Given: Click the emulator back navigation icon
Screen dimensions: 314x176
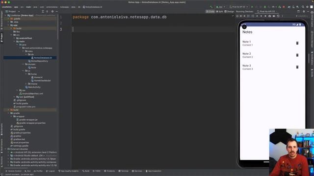Looking at the screenshot, I should coord(257,16).
